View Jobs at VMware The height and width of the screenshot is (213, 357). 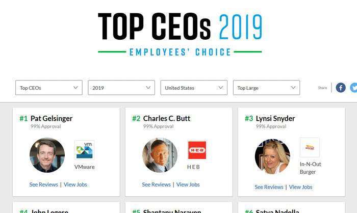[x=75, y=184]
